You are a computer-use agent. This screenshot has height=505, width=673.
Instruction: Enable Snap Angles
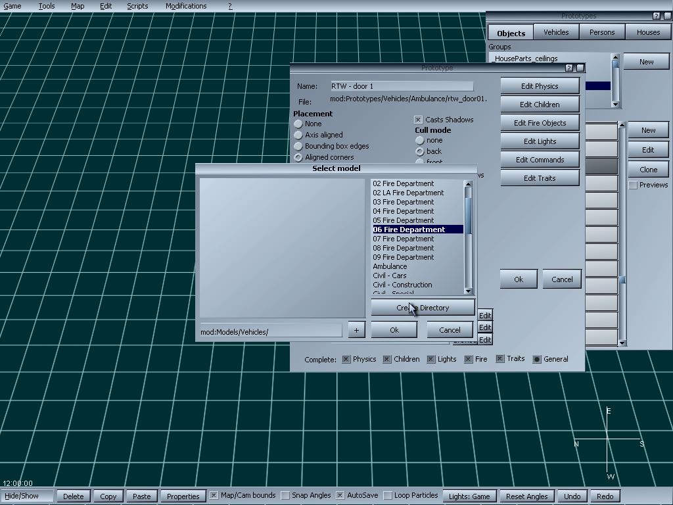[x=285, y=495]
